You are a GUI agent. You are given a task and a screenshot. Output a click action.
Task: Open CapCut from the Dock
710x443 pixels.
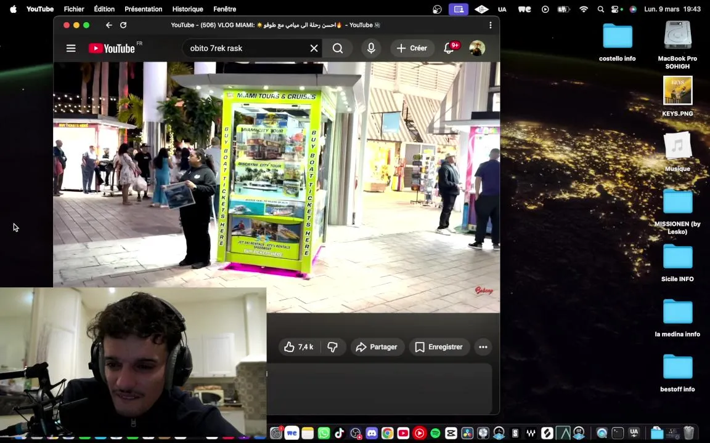(x=451, y=433)
